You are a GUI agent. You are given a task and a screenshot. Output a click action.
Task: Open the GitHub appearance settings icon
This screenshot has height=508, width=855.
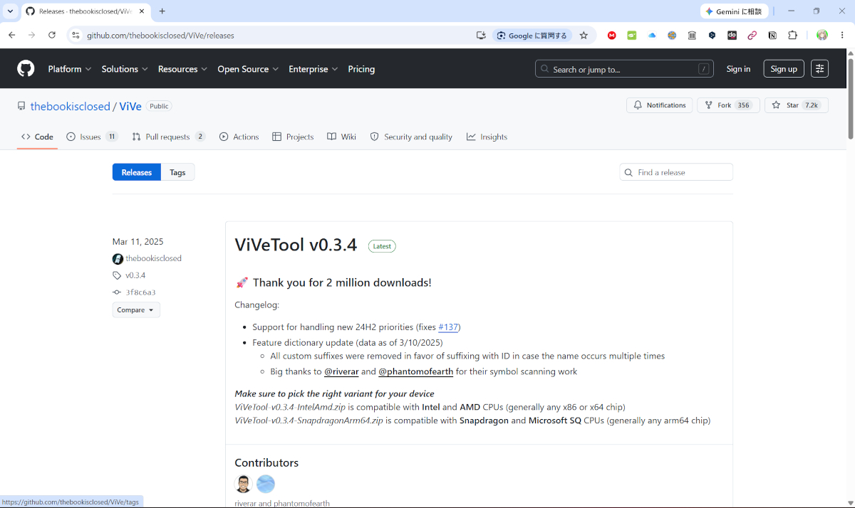point(819,69)
